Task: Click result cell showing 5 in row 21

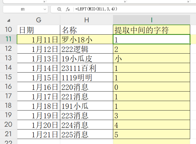Action: pyautogui.click(x=151, y=134)
